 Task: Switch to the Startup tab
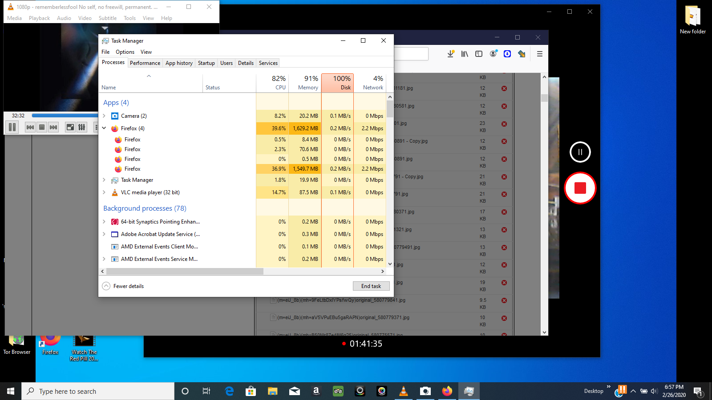point(206,63)
